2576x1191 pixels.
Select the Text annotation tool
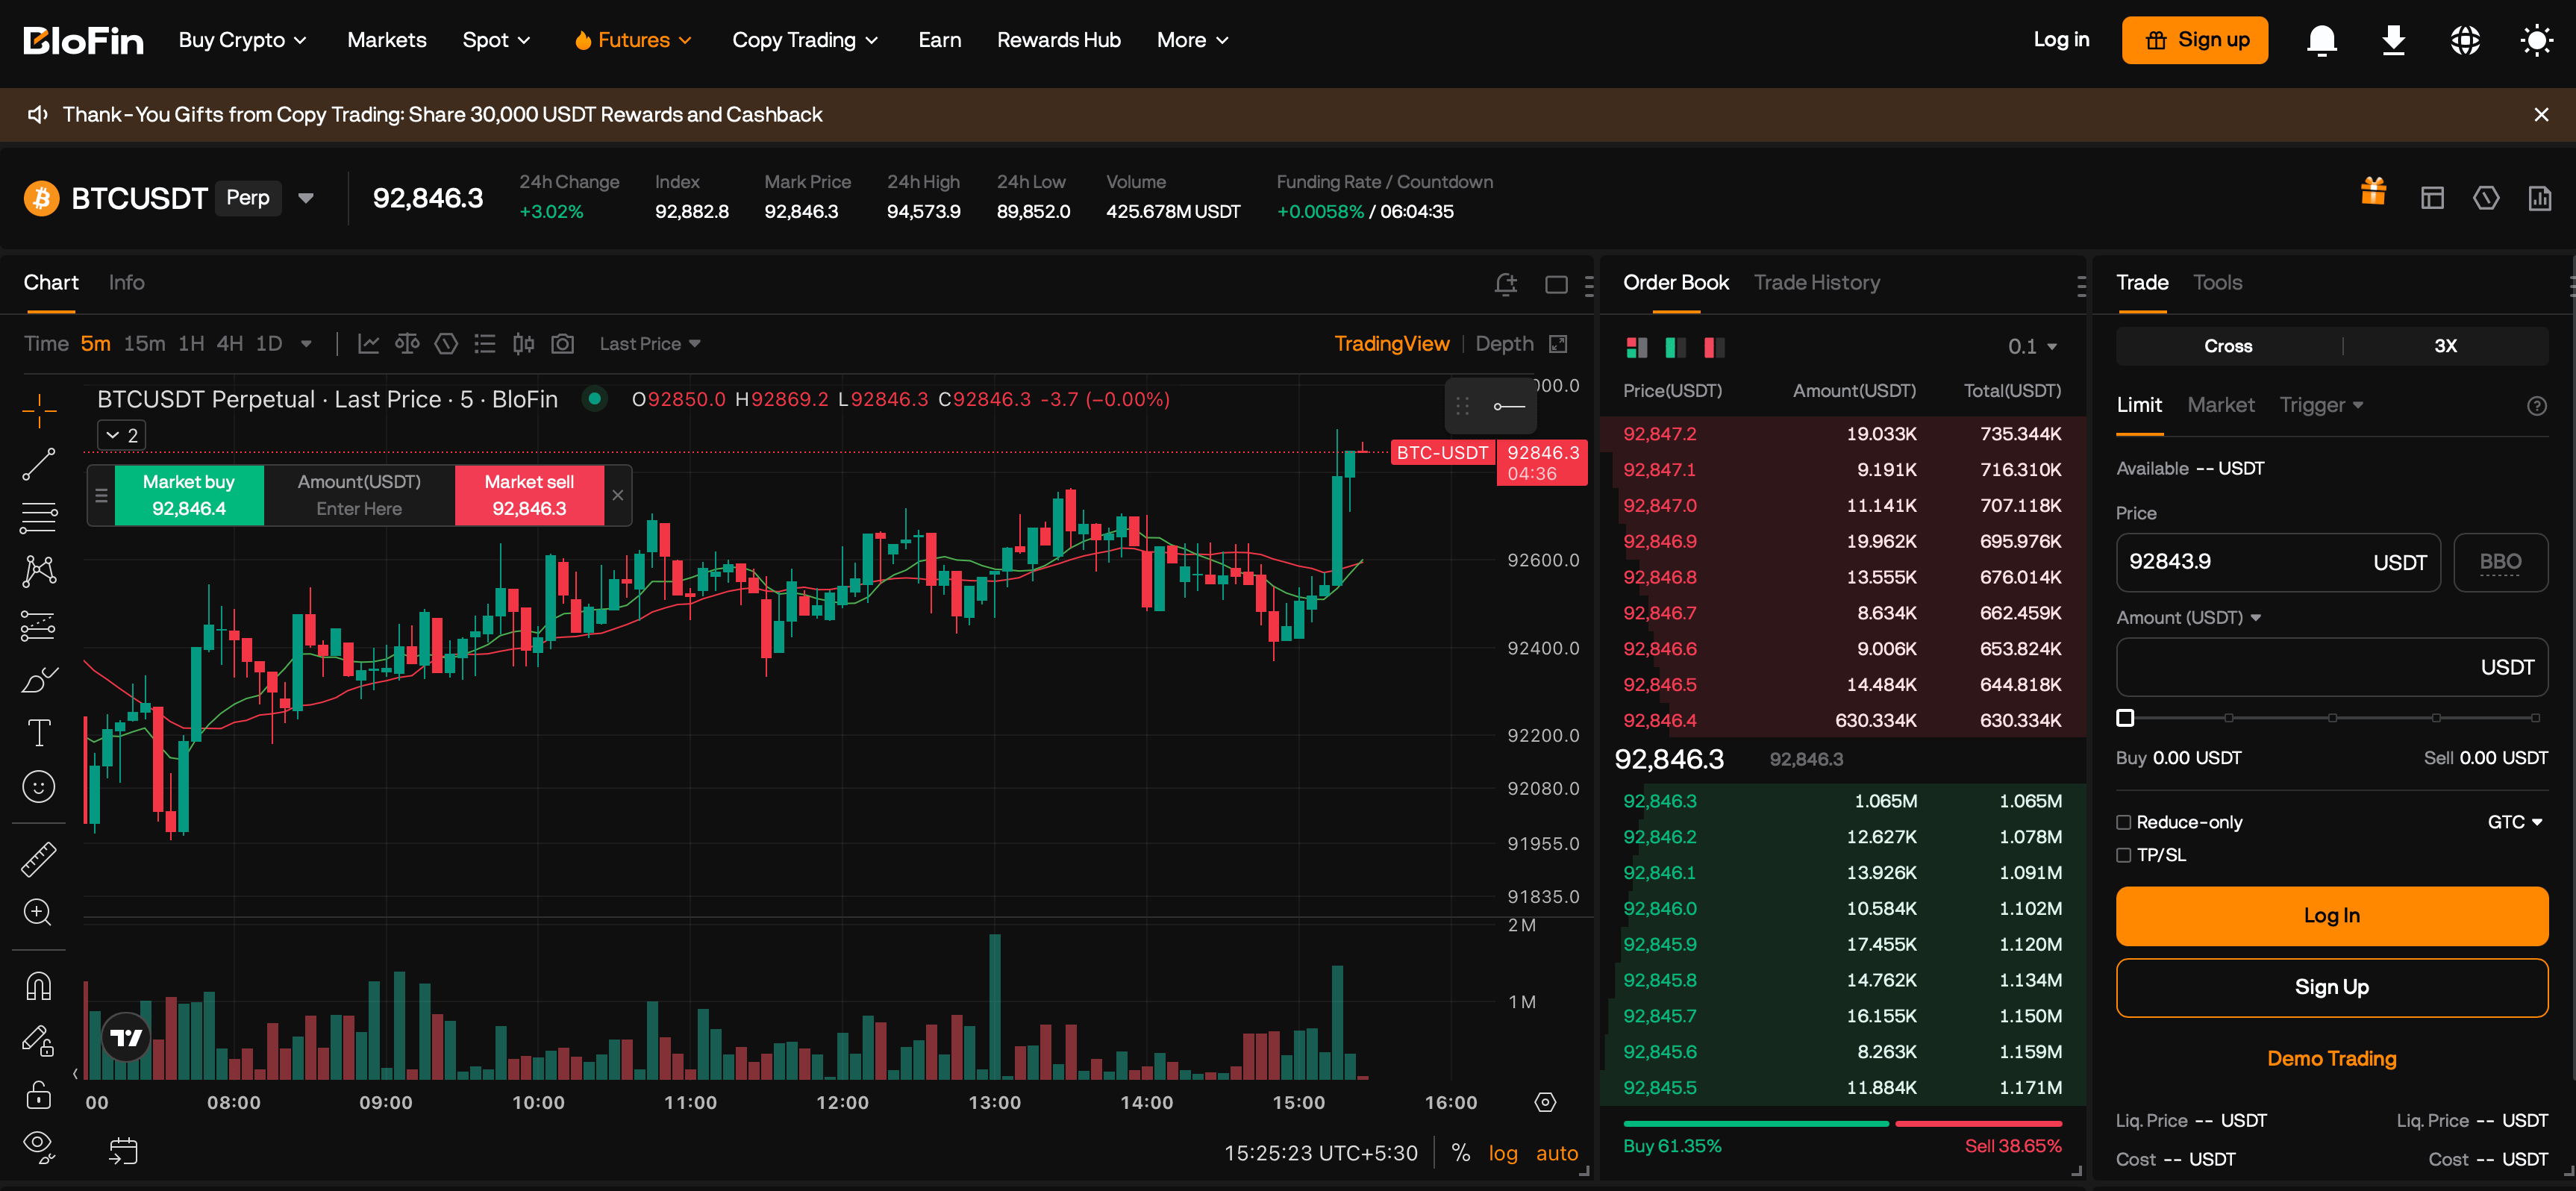39,731
